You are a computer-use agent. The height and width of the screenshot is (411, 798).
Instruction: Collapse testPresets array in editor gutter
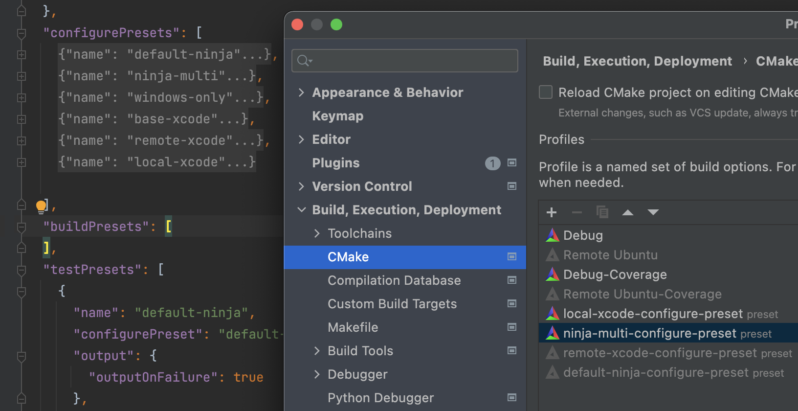tap(22, 270)
